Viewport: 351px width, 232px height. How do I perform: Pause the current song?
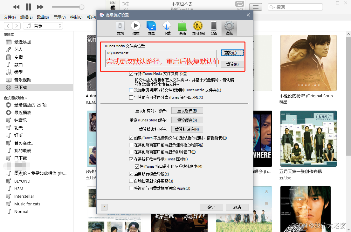pyautogui.click(x=28, y=7)
